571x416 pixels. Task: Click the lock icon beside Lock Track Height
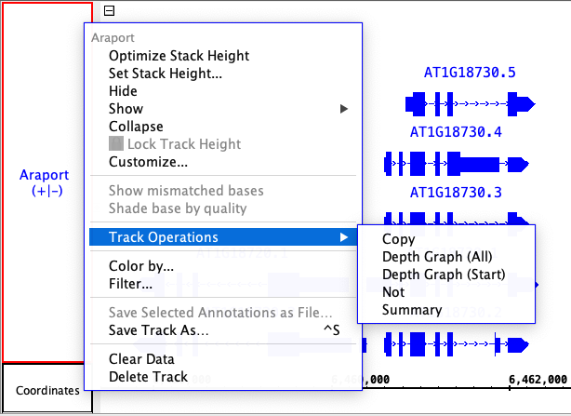pos(116,144)
